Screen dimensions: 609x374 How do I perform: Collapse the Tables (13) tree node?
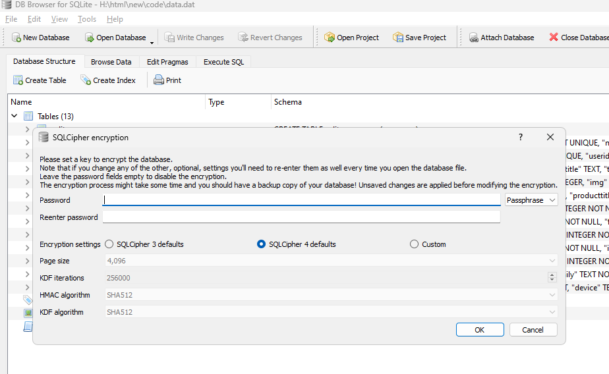coord(14,116)
